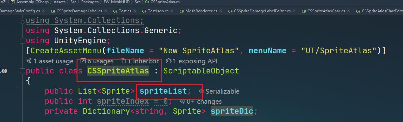Click the puzzle icon beside '1 exposing API'
This screenshot has width=403, height=122.
[x=169, y=61]
